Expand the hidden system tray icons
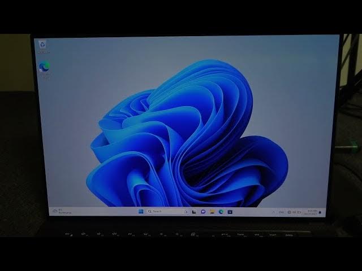Image resolution: width=362 pixels, height=271 pixels. 274,212
